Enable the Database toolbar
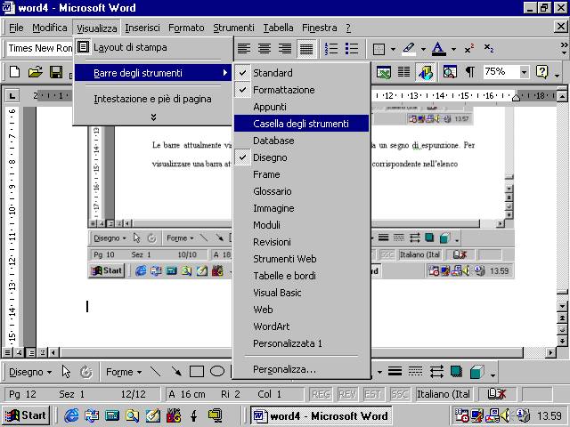570x427 pixels. pyautogui.click(x=301, y=141)
